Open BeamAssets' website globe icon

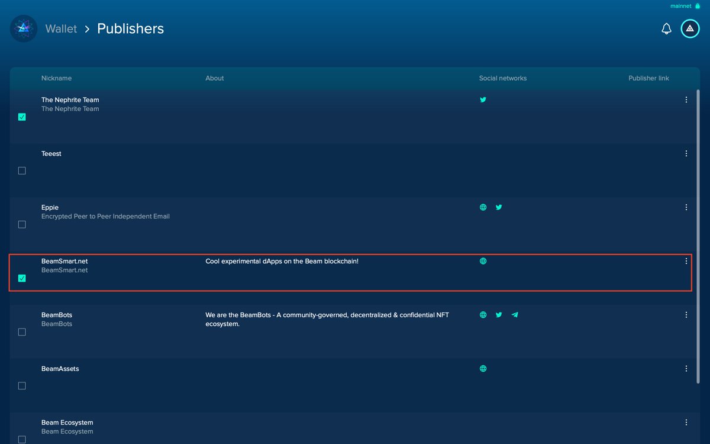[483, 368]
